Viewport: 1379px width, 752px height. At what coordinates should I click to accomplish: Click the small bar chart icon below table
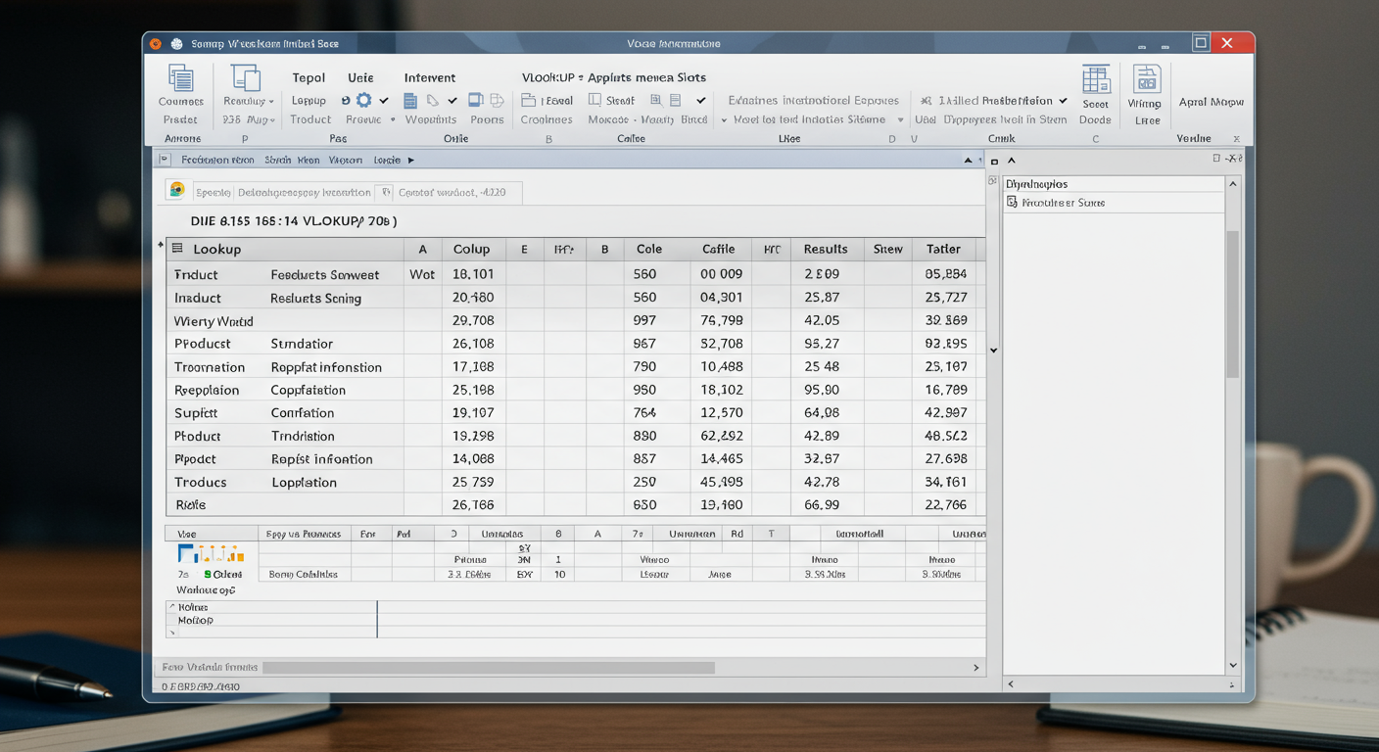click(210, 554)
